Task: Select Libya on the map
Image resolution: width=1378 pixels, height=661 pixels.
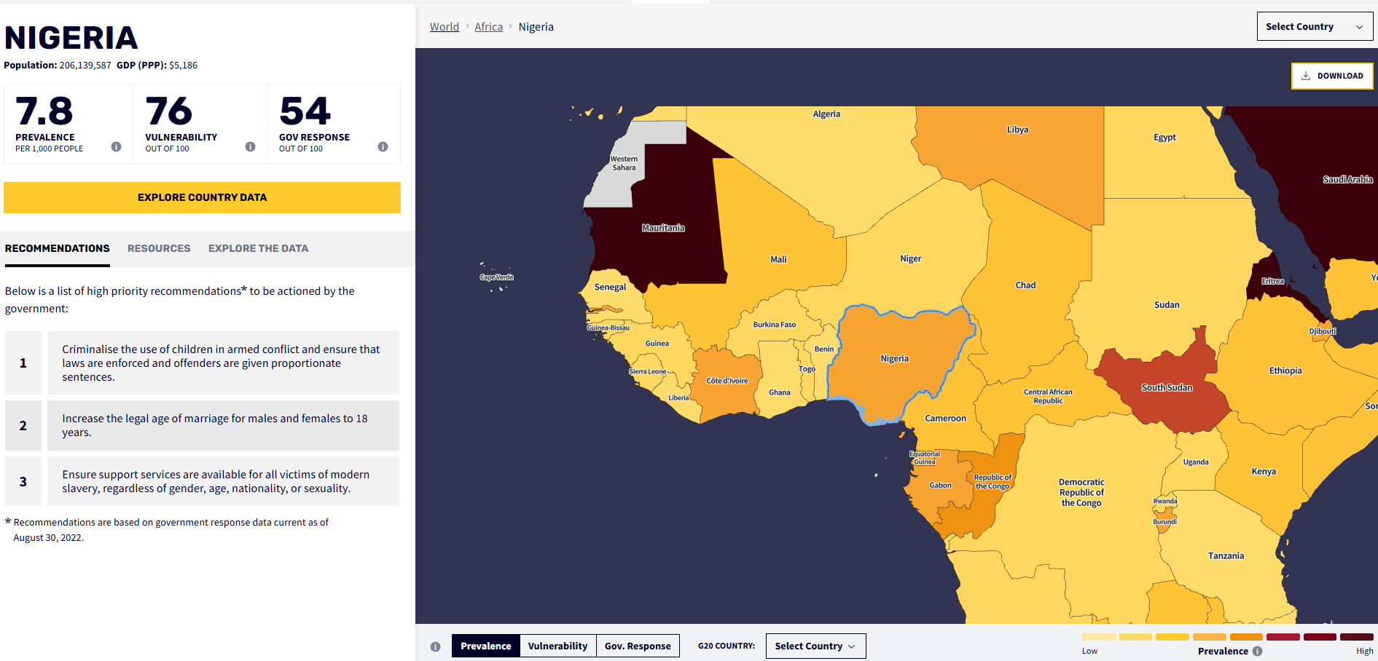Action: tap(1017, 130)
